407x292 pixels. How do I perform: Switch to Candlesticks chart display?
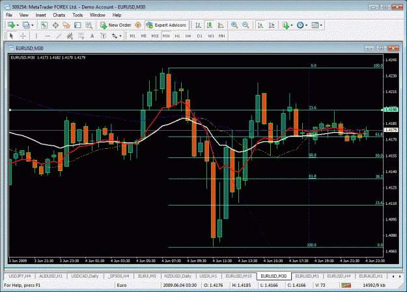tap(210, 25)
